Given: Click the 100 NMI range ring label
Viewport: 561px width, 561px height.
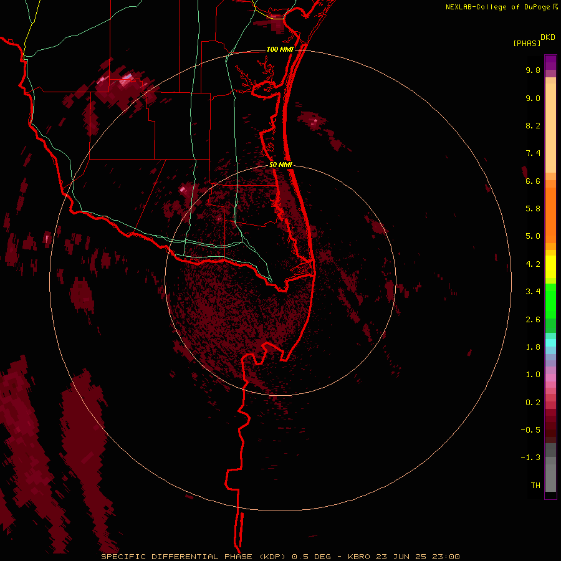Looking at the screenshot, I should (x=280, y=49).
